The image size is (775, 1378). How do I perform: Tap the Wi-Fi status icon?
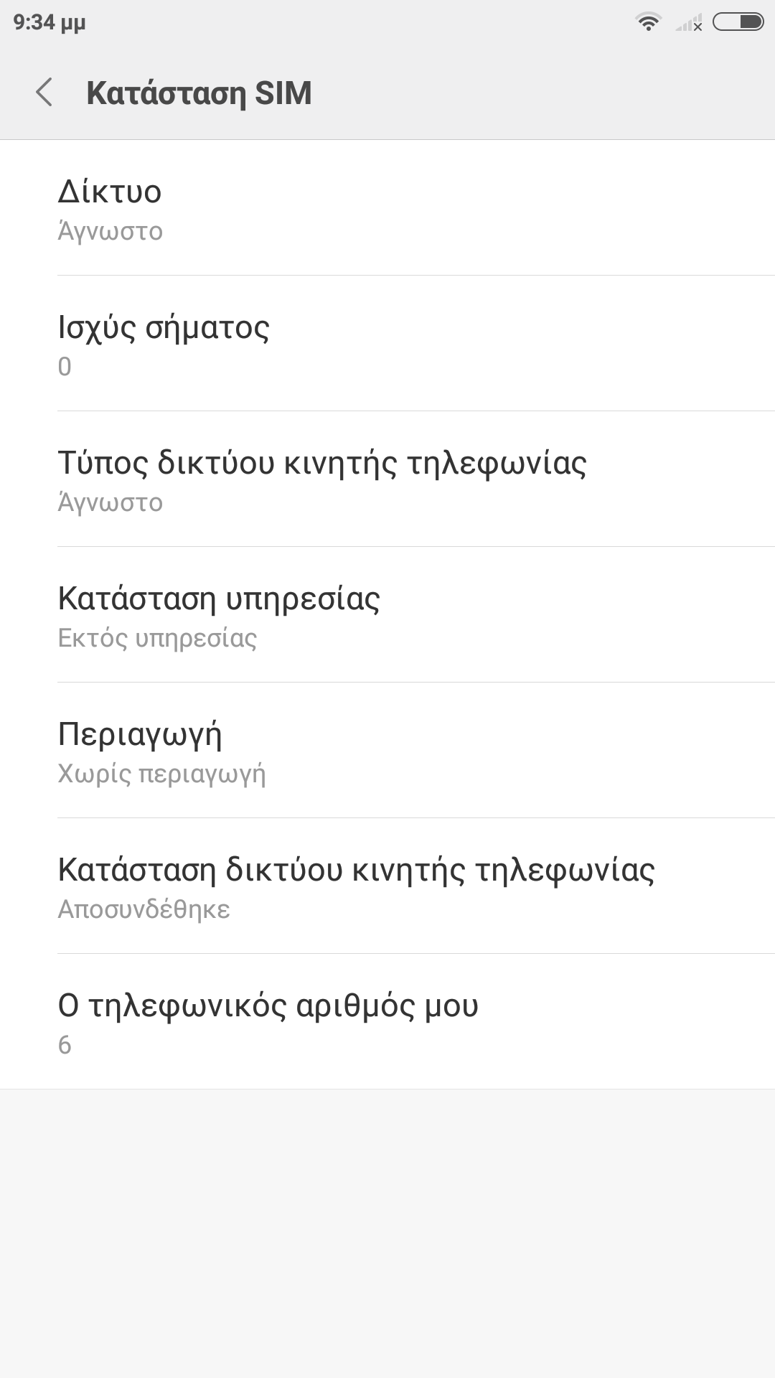[648, 22]
